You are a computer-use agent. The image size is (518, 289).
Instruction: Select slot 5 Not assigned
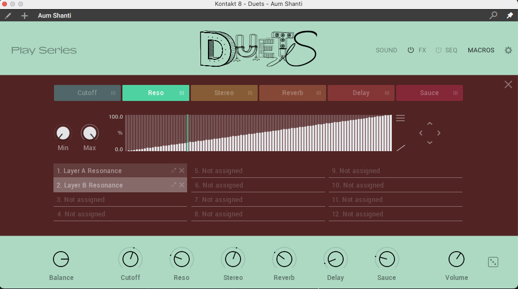click(258, 171)
